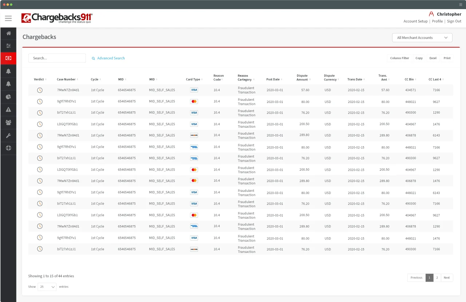Export the table to Excel
466x302 pixels.
(x=433, y=58)
